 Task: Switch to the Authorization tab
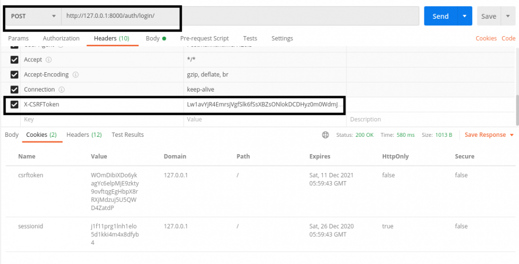pos(61,39)
